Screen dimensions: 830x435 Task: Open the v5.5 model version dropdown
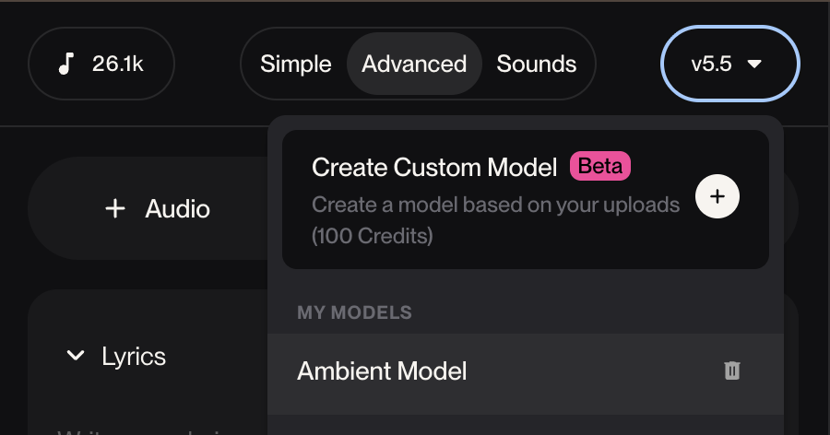point(729,65)
